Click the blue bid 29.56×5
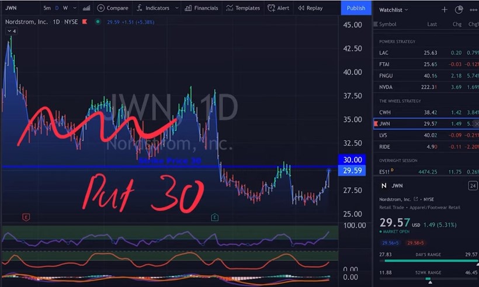 click(x=390, y=243)
